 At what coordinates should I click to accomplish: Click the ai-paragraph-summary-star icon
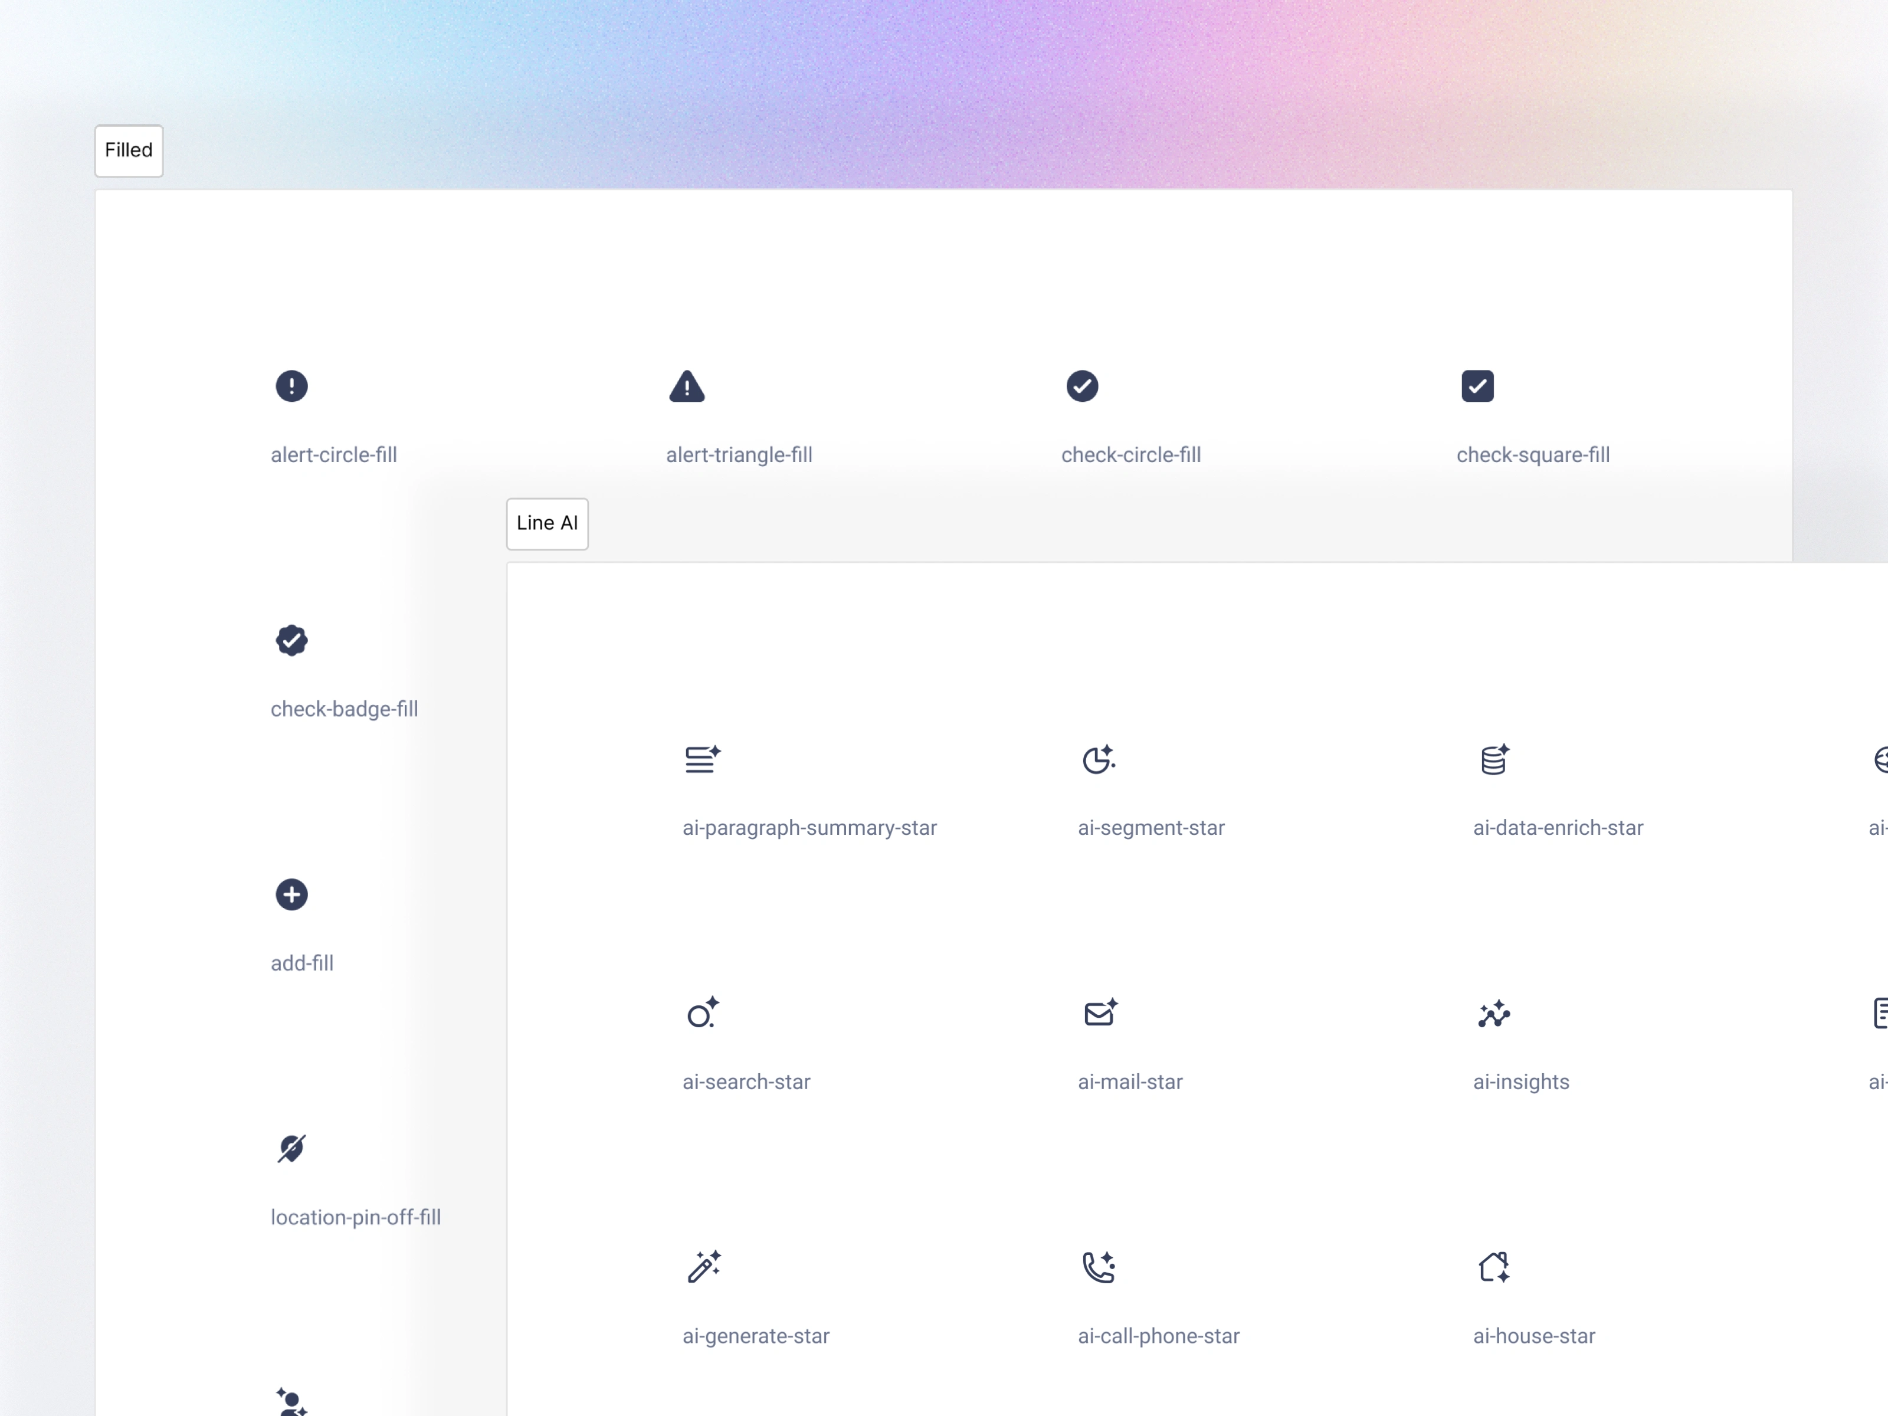[703, 759]
